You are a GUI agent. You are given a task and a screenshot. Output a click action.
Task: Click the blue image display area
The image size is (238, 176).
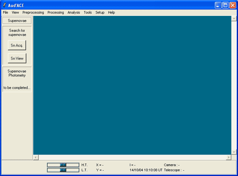(132, 85)
